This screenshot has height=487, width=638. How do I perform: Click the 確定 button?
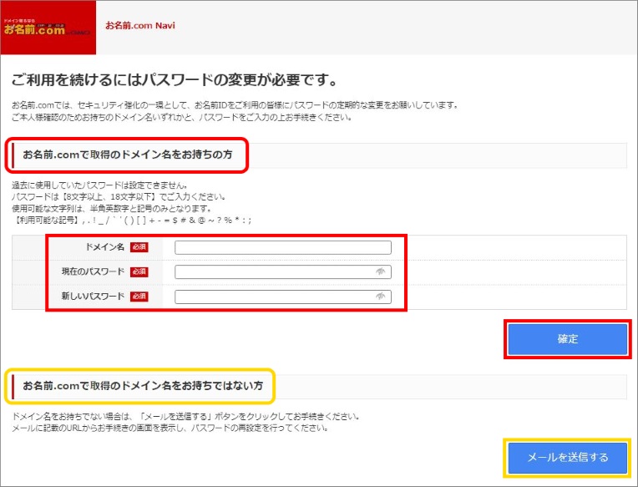click(x=568, y=339)
